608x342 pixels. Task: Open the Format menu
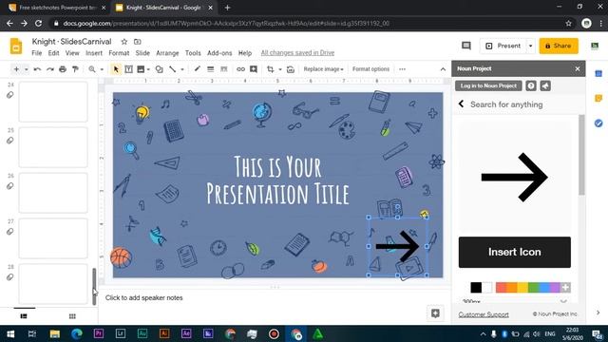[119, 53]
